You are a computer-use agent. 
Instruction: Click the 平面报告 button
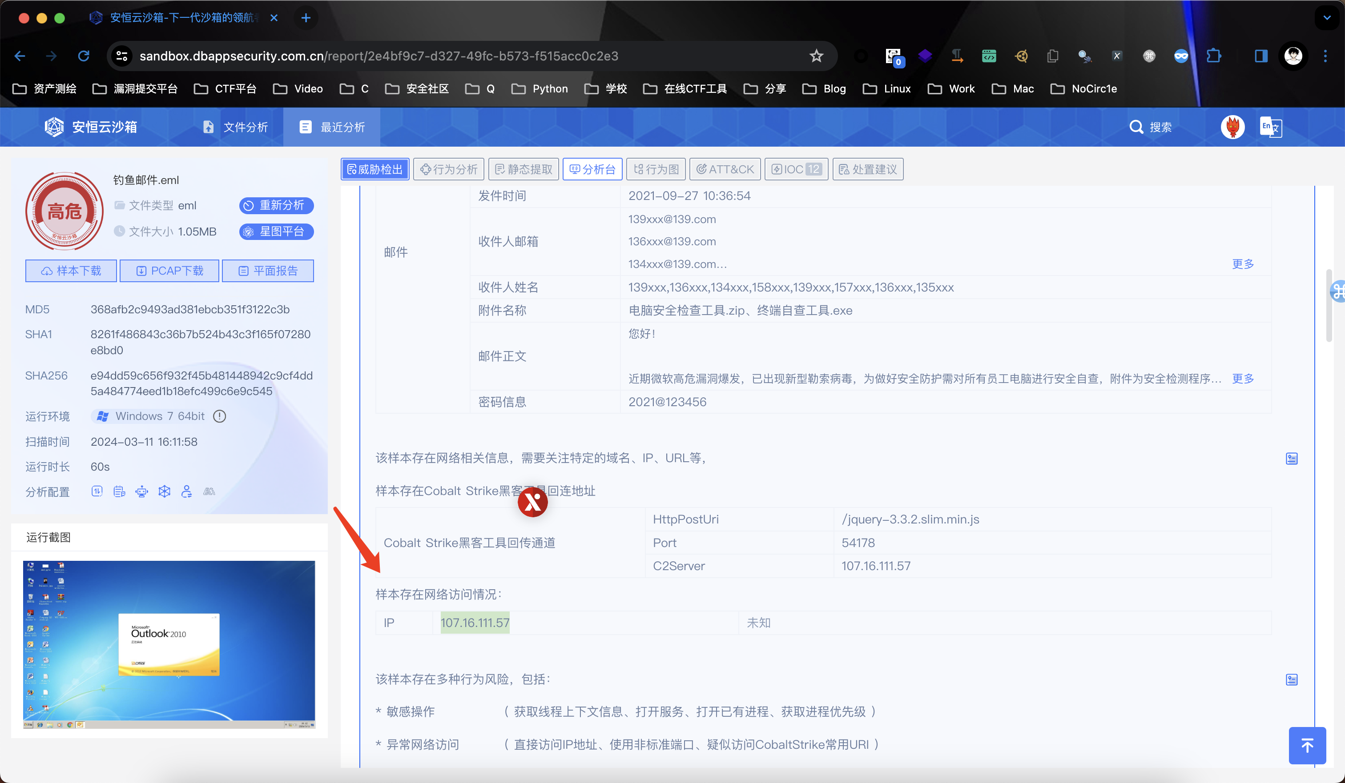pos(268,271)
